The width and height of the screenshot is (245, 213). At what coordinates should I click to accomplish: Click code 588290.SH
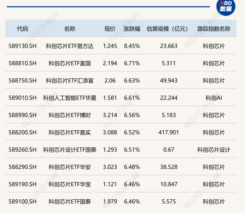[x=23, y=167]
